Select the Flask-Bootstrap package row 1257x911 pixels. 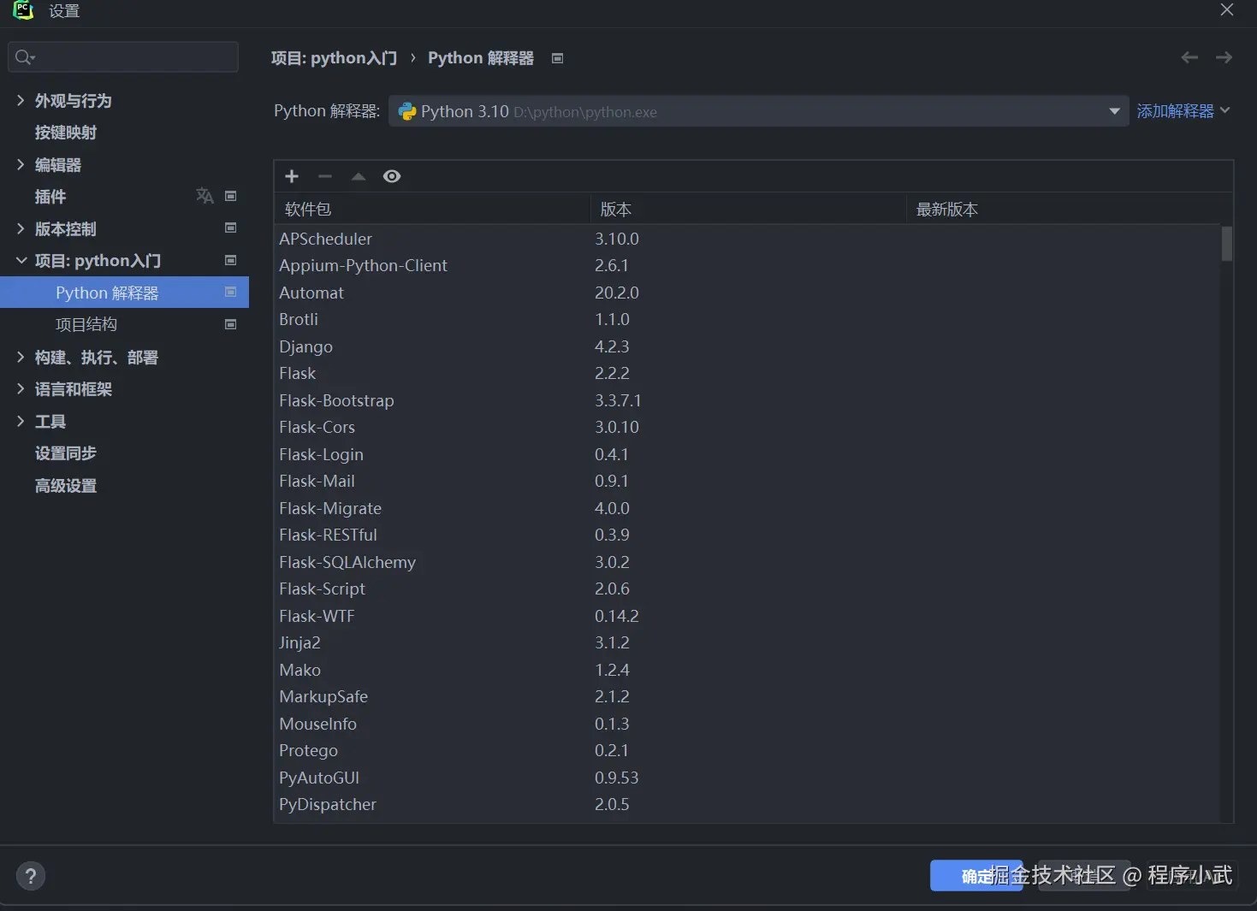click(x=747, y=400)
